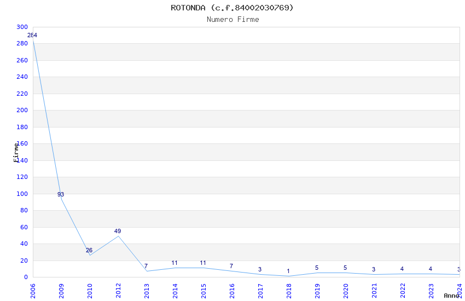Click the value label 1 above 2018
This screenshot has width=465, height=301.
[x=288, y=271]
